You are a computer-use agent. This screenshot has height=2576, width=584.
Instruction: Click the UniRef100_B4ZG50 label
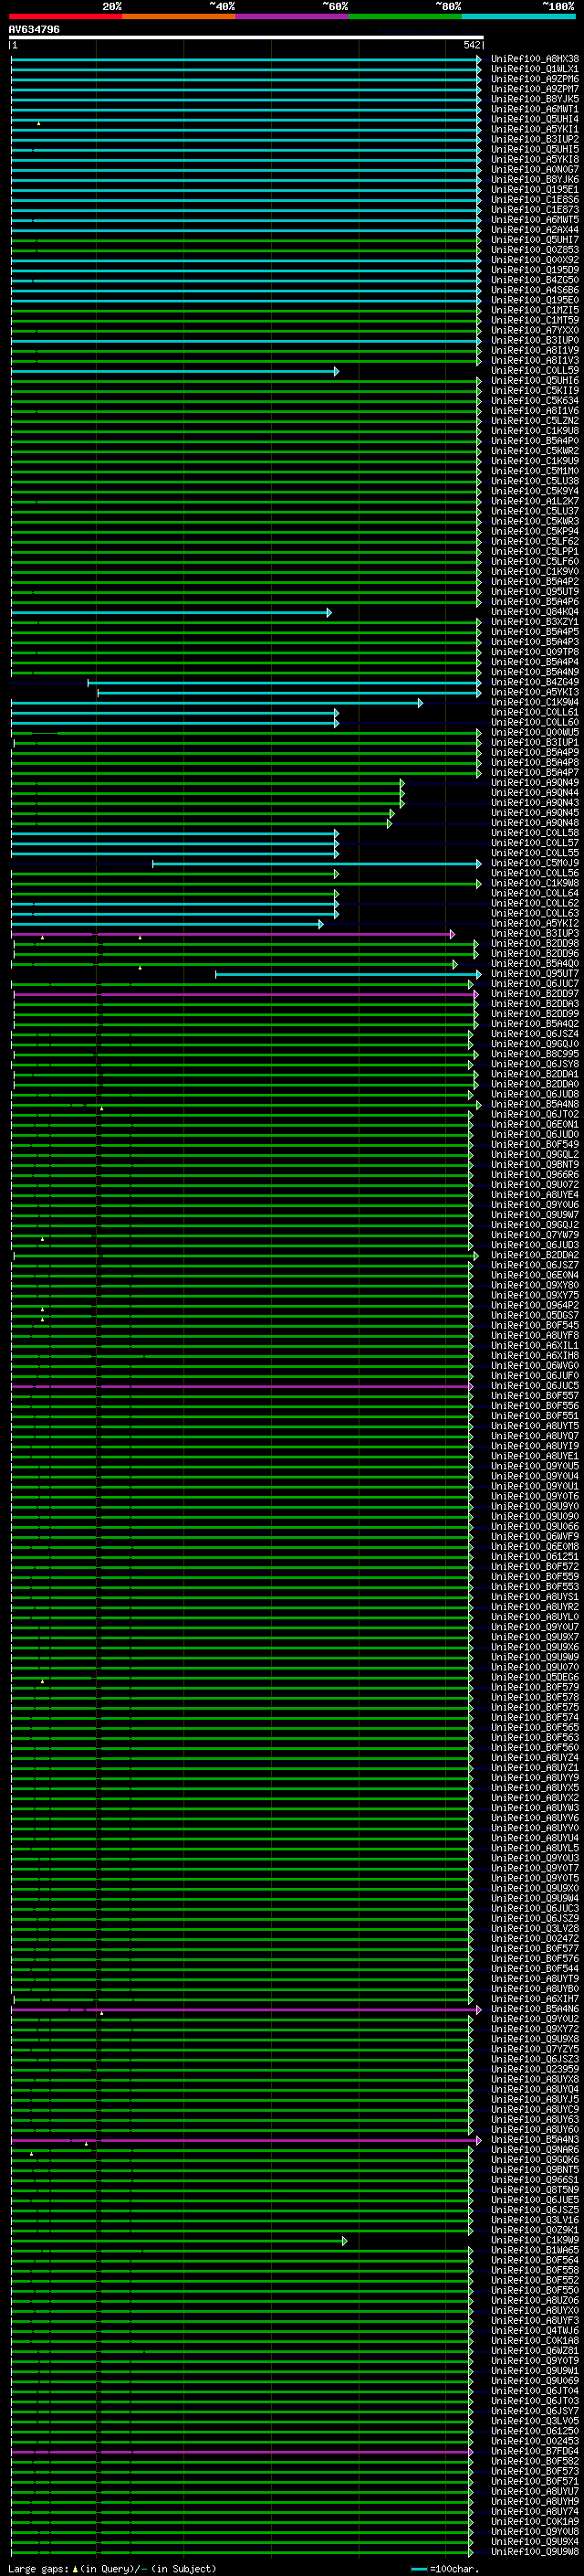pos(534,280)
